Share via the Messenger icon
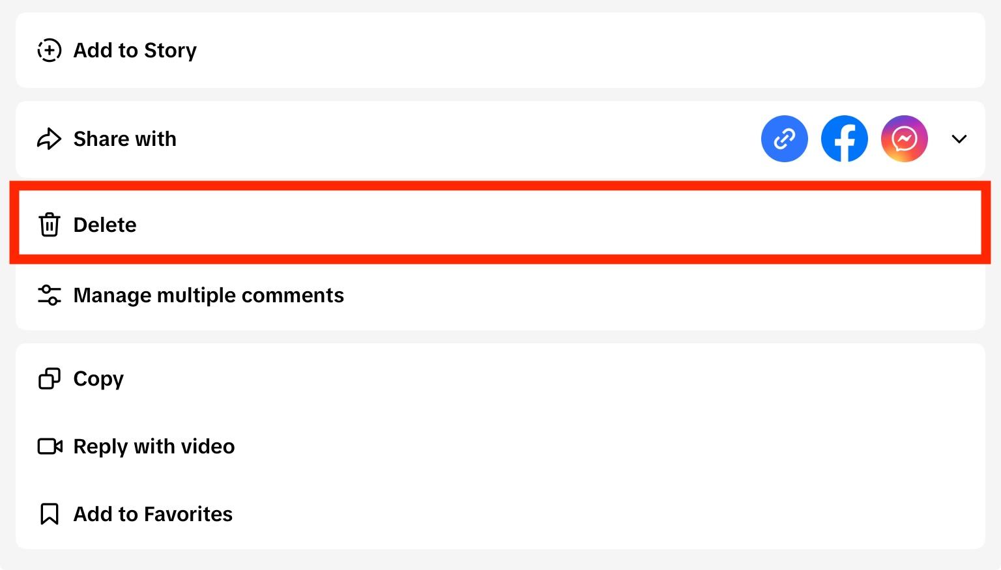1001x570 pixels. [904, 139]
